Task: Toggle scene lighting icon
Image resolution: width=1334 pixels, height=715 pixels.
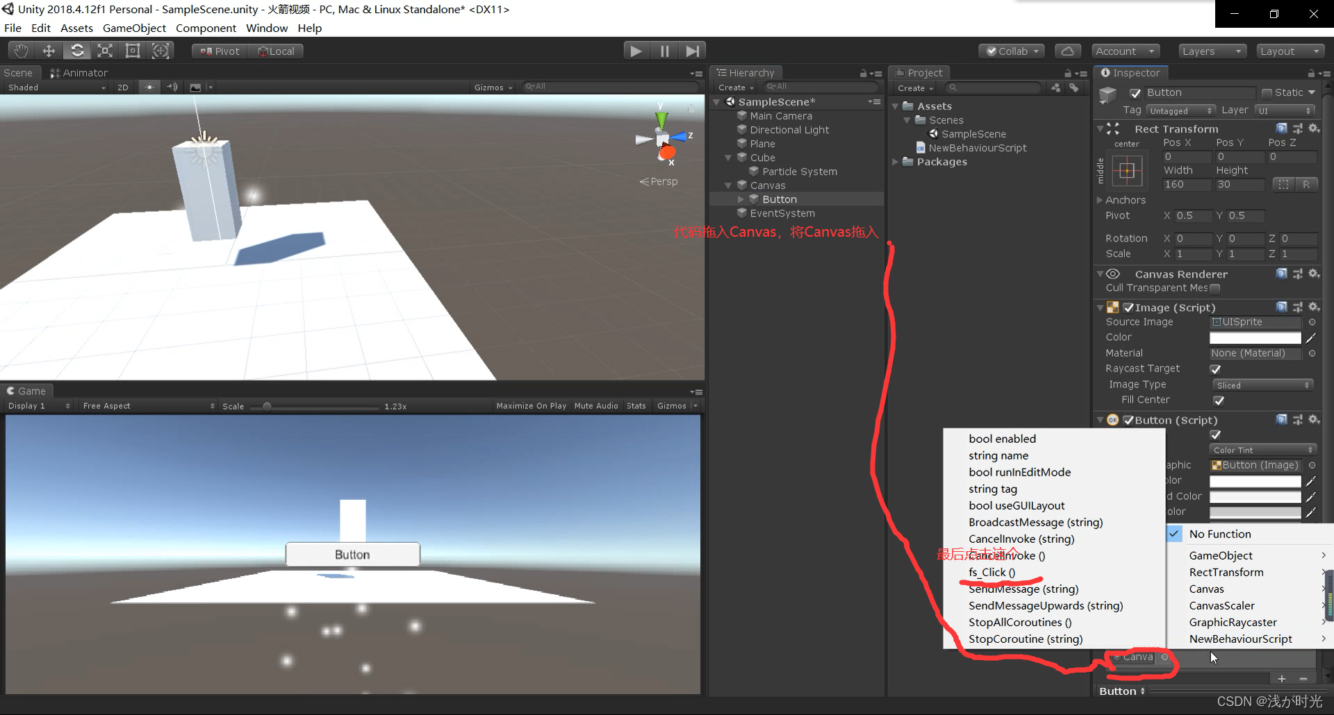Action: tap(149, 87)
